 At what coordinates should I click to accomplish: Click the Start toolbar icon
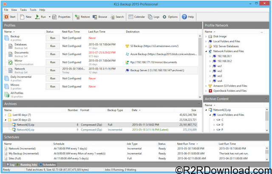point(6,17)
